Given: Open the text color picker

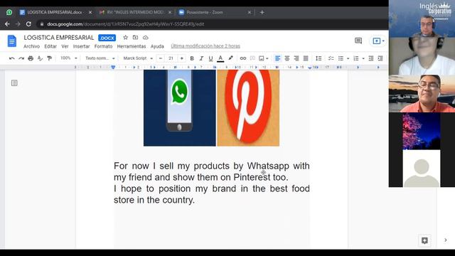Looking at the screenshot, I should [x=220, y=58].
